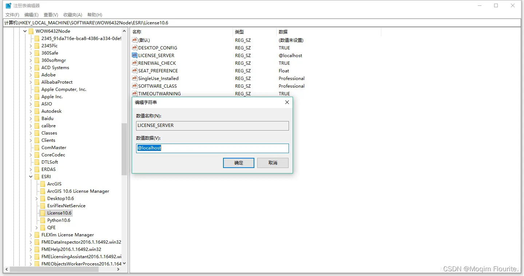This screenshot has height=276, width=524.
Task: Click the Registry Editor app icon in title bar
Action: [x=8, y=5]
